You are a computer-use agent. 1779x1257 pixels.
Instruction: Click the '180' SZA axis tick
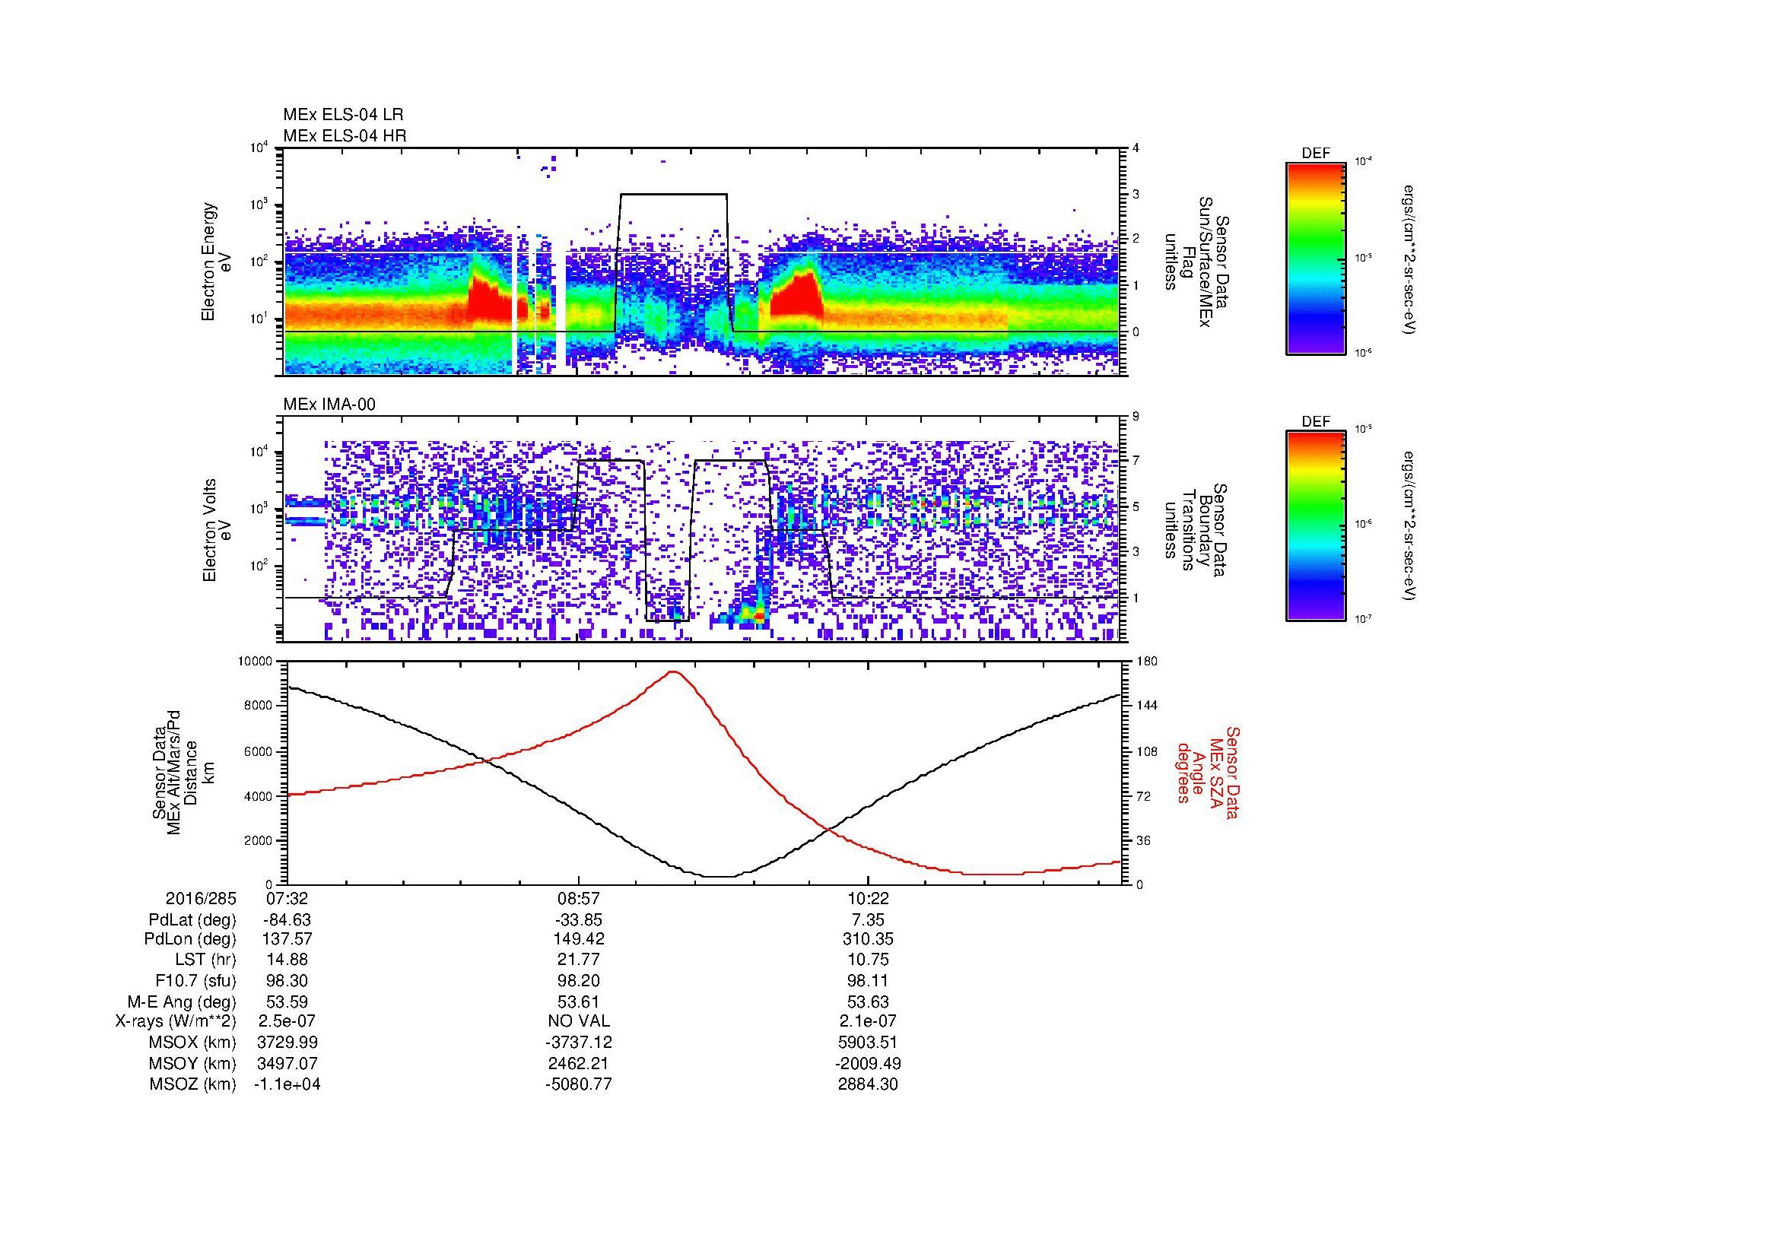[x=1145, y=661]
